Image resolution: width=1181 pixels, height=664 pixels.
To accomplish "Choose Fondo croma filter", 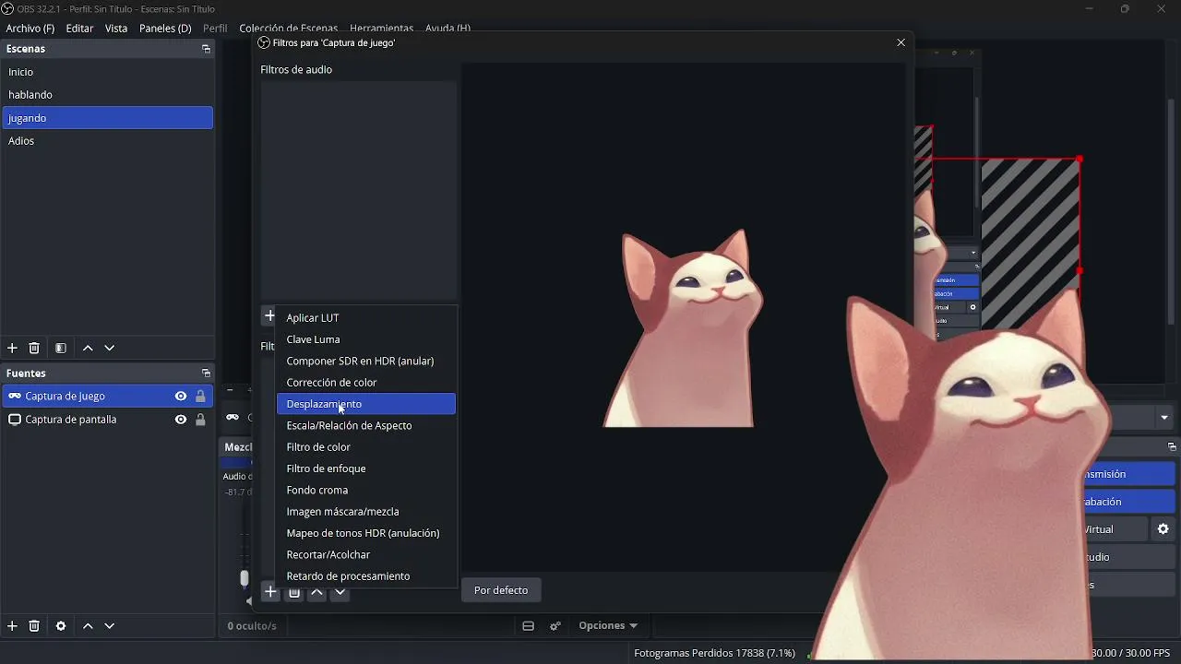I will tap(366, 490).
